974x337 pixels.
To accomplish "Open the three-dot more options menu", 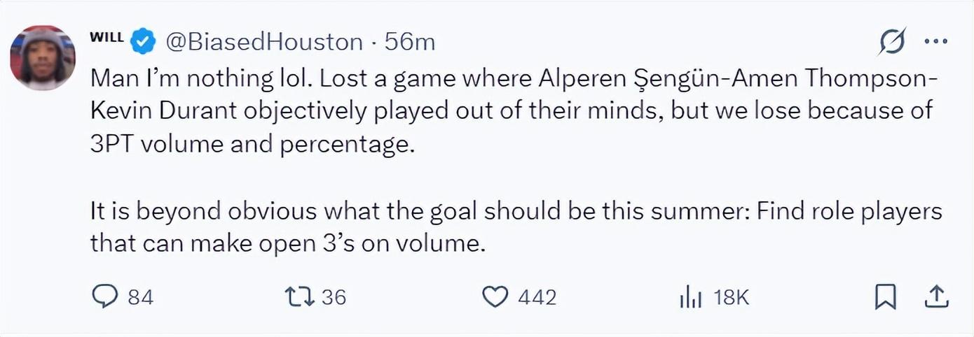I will point(935,42).
